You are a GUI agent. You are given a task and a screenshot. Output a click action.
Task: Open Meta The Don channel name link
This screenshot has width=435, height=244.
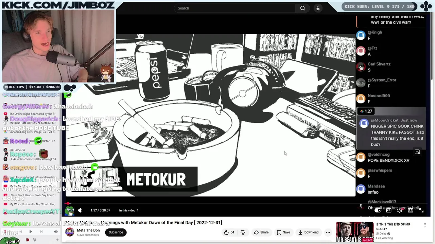point(88,230)
